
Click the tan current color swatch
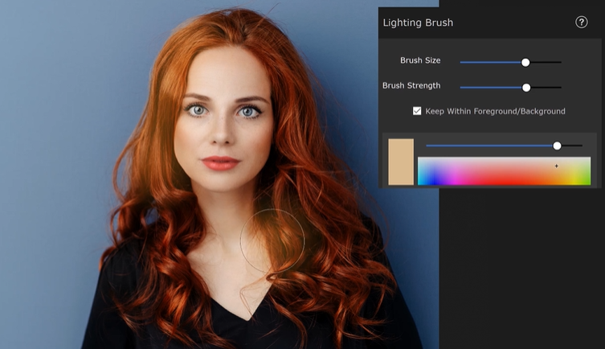[400, 162]
